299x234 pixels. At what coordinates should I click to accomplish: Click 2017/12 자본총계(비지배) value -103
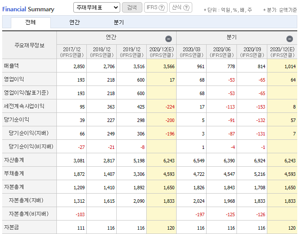pos(80,214)
